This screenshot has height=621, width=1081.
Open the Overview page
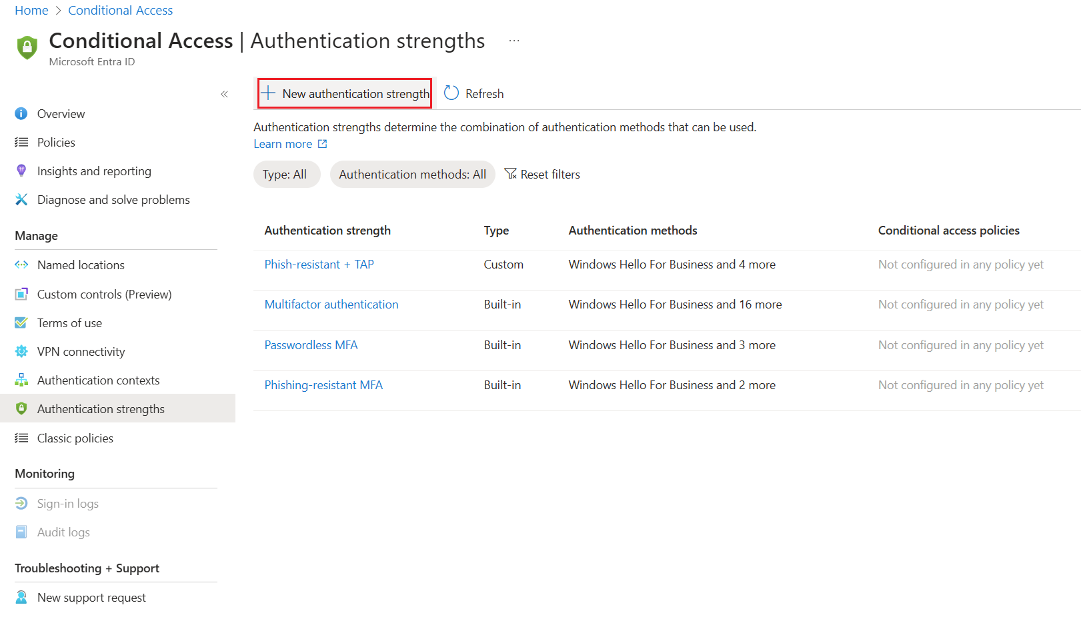[x=61, y=113]
